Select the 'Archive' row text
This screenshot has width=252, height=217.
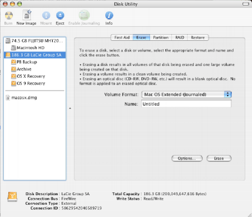[x=24, y=69]
